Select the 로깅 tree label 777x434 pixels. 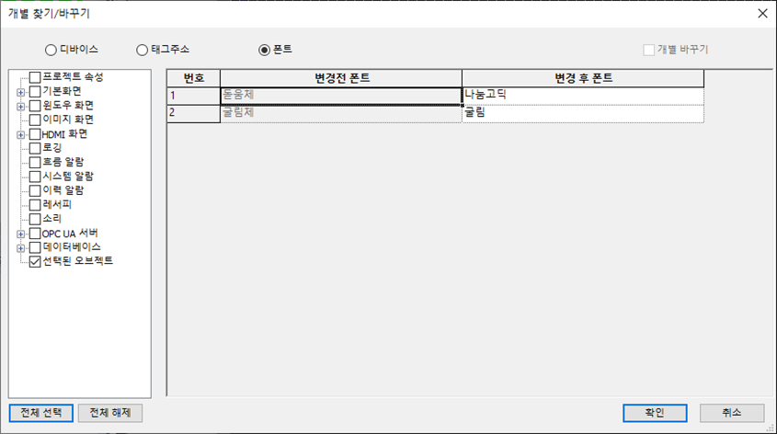coord(52,148)
